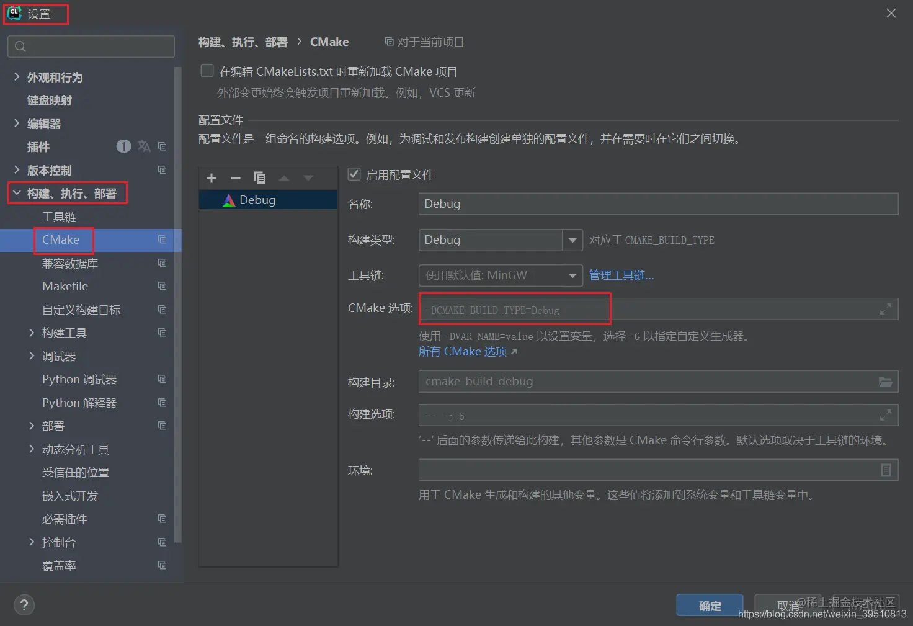Open the 管理工具链 link
Viewport: 913px width, 626px height.
coord(621,275)
